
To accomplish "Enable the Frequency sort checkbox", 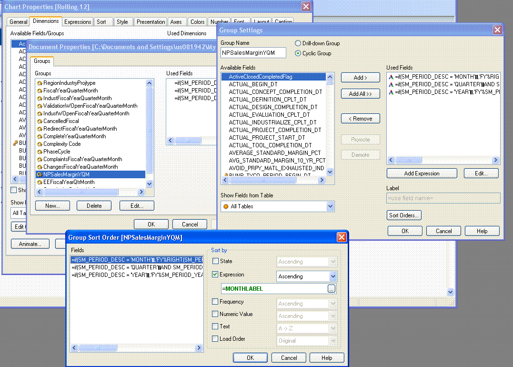I will (x=215, y=302).
